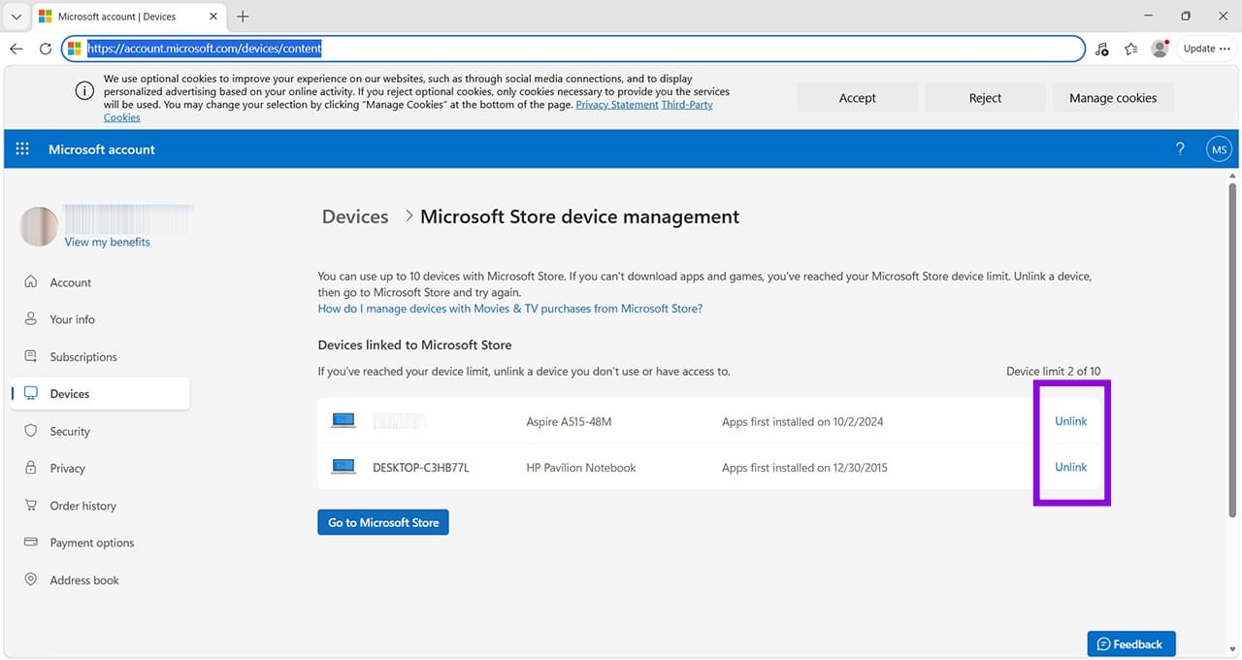Click the DESKTOP-C3HB77L laptop icon
1242x660 pixels.
343,467
